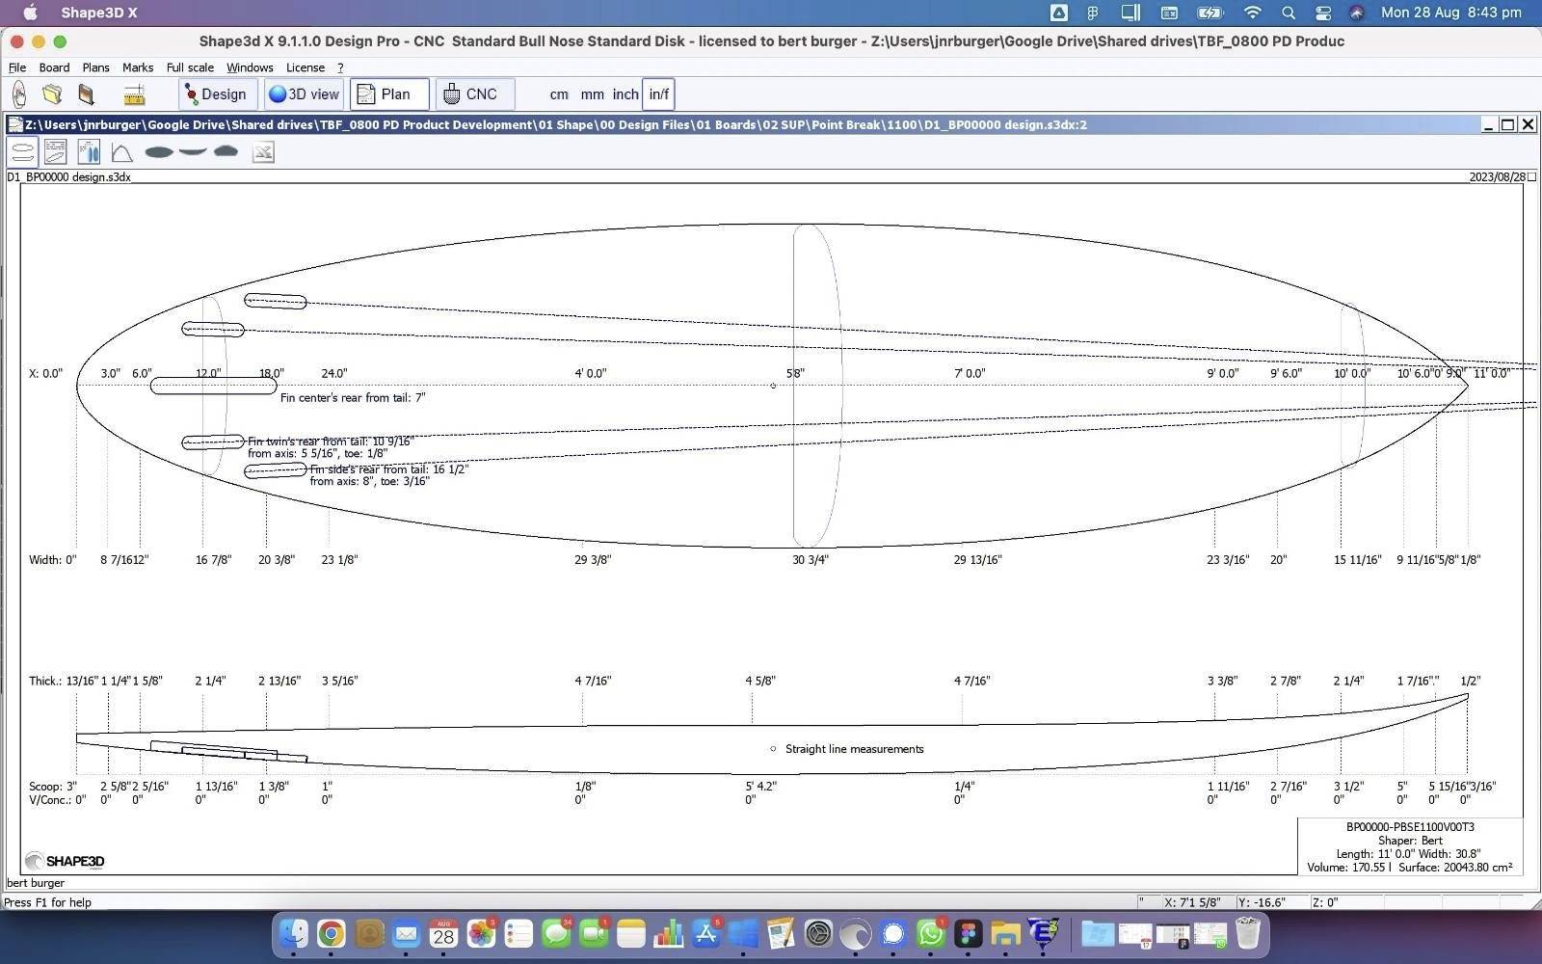Expand the Windows menu
Viewport: 1542px width, 964px height.
[250, 67]
